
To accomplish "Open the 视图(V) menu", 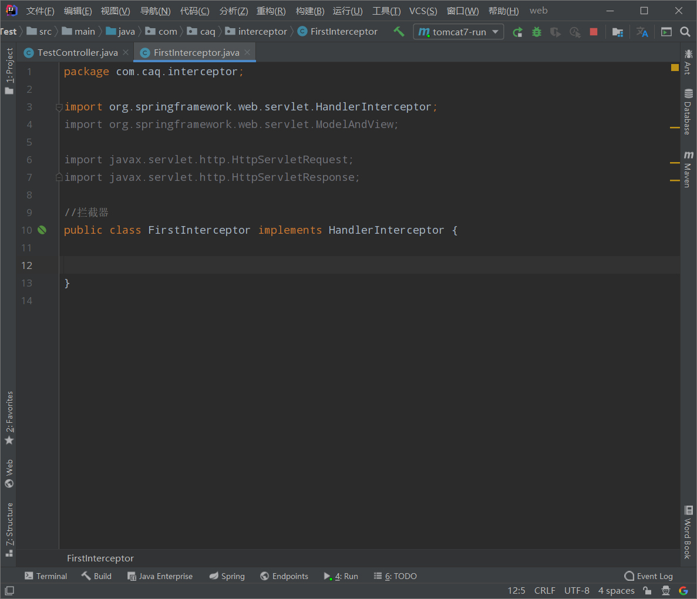I will (x=116, y=11).
